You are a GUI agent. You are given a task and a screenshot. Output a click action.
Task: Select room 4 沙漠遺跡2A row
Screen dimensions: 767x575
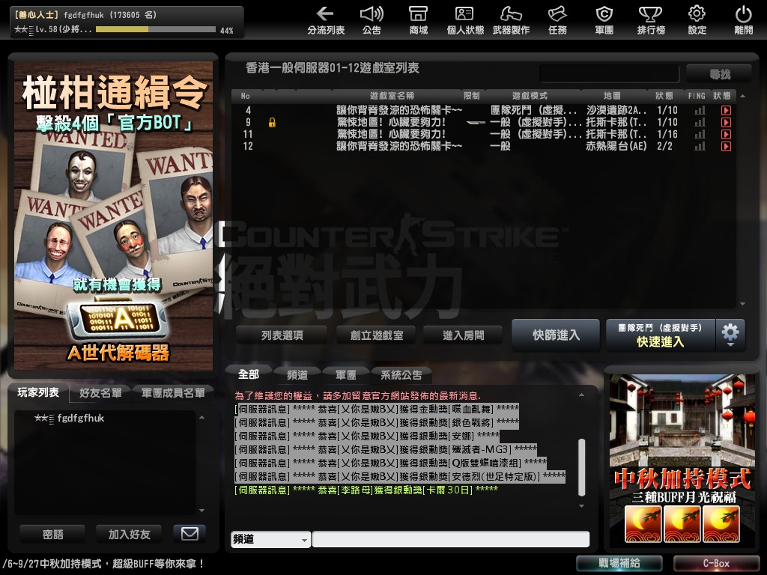tap(484, 111)
